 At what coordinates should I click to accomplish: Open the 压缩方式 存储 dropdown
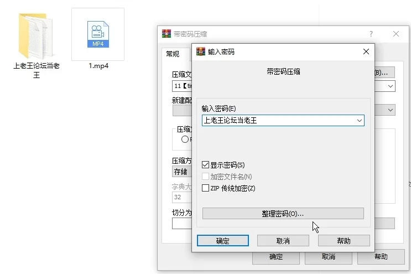tap(181, 172)
